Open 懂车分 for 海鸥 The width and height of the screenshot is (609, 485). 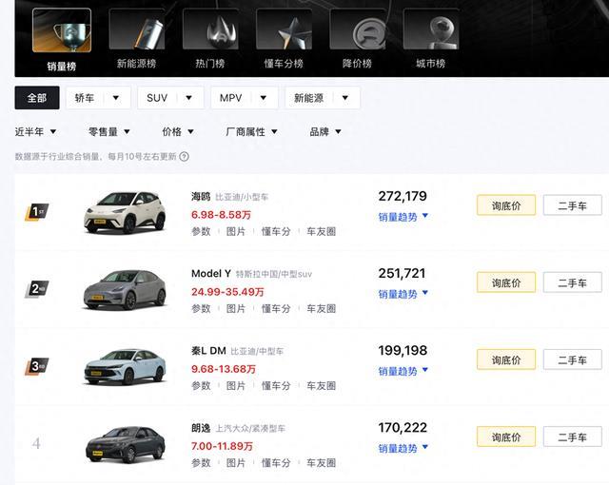coord(276,231)
